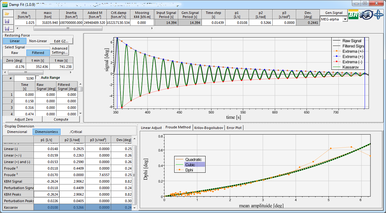Open the Krilov-Bogoliubov tab
This screenshot has height=213, width=386.
209,128
